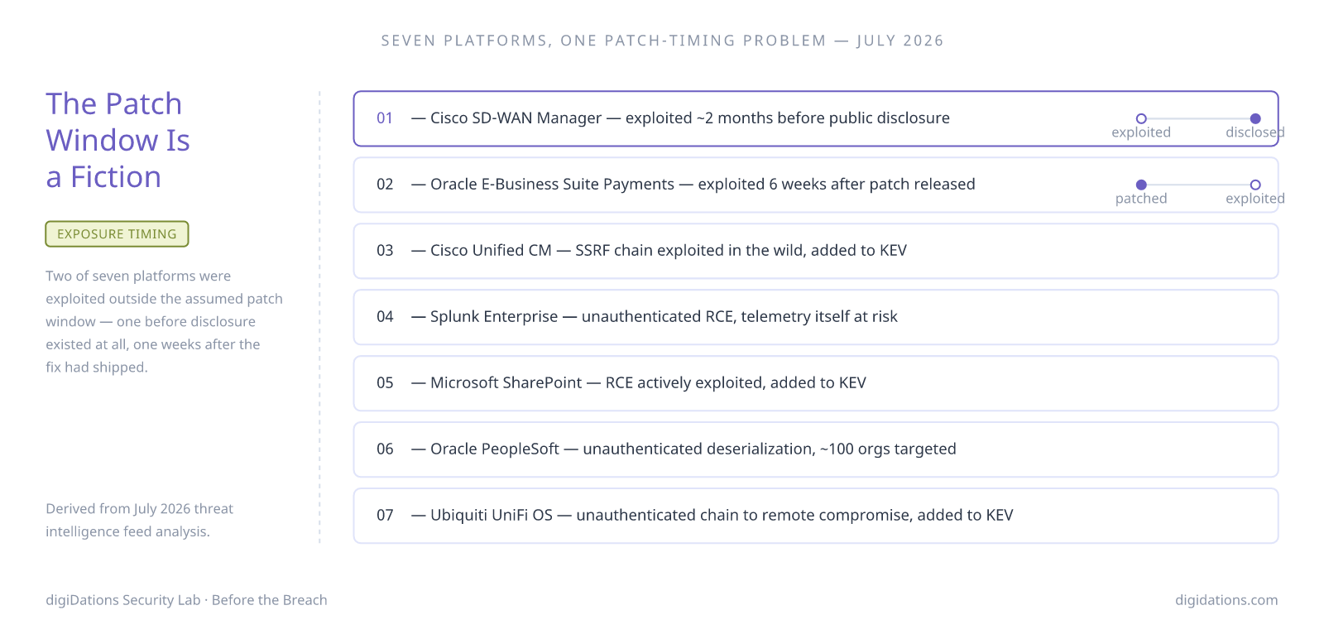Click the hollow exploited marker in row 02

[x=1255, y=185]
